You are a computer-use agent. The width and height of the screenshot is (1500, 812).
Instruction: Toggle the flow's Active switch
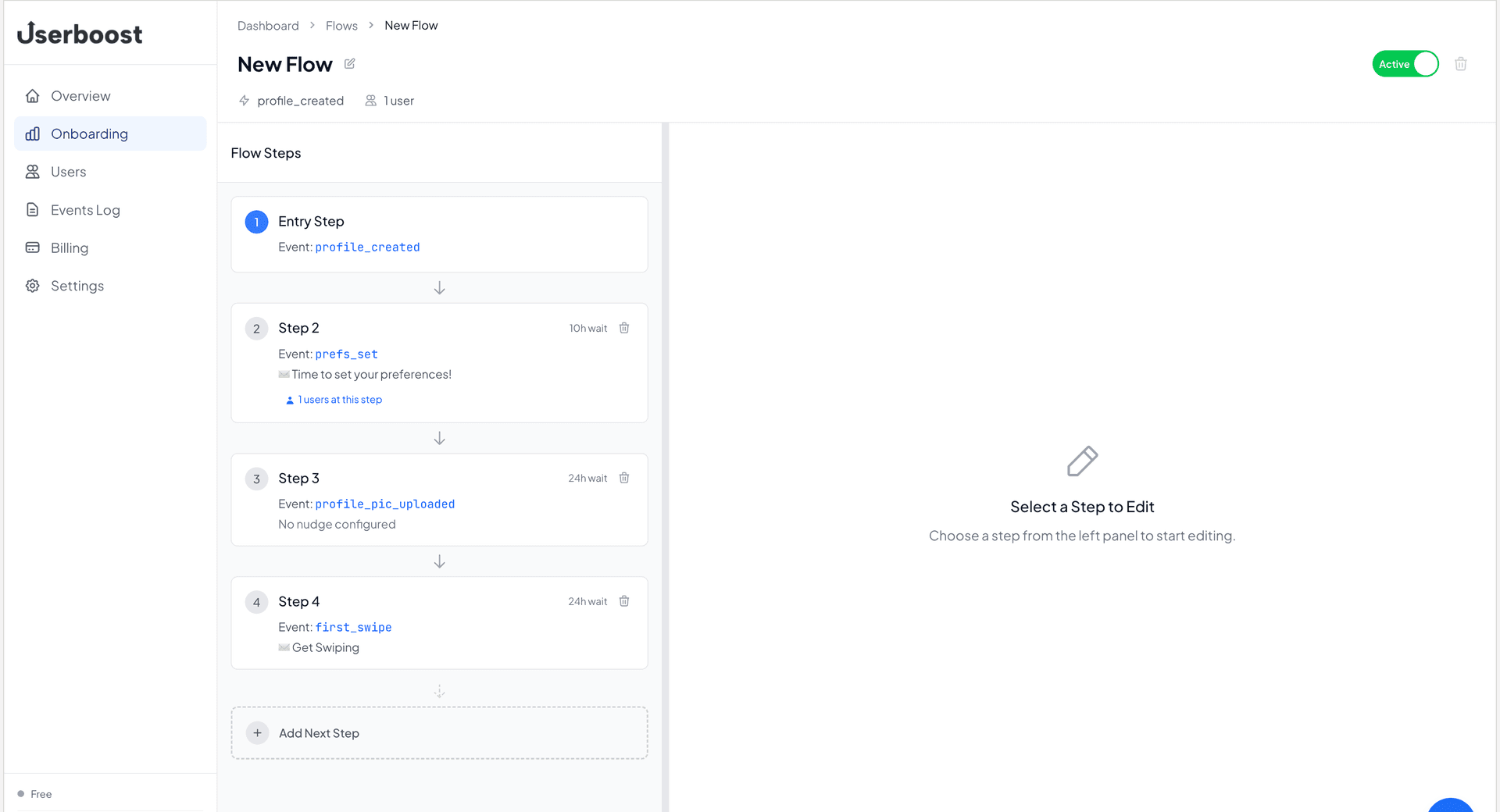(1405, 63)
